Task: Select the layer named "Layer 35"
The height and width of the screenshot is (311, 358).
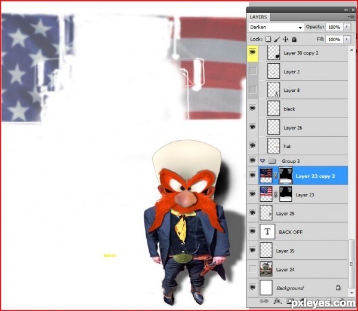Action: point(285,251)
